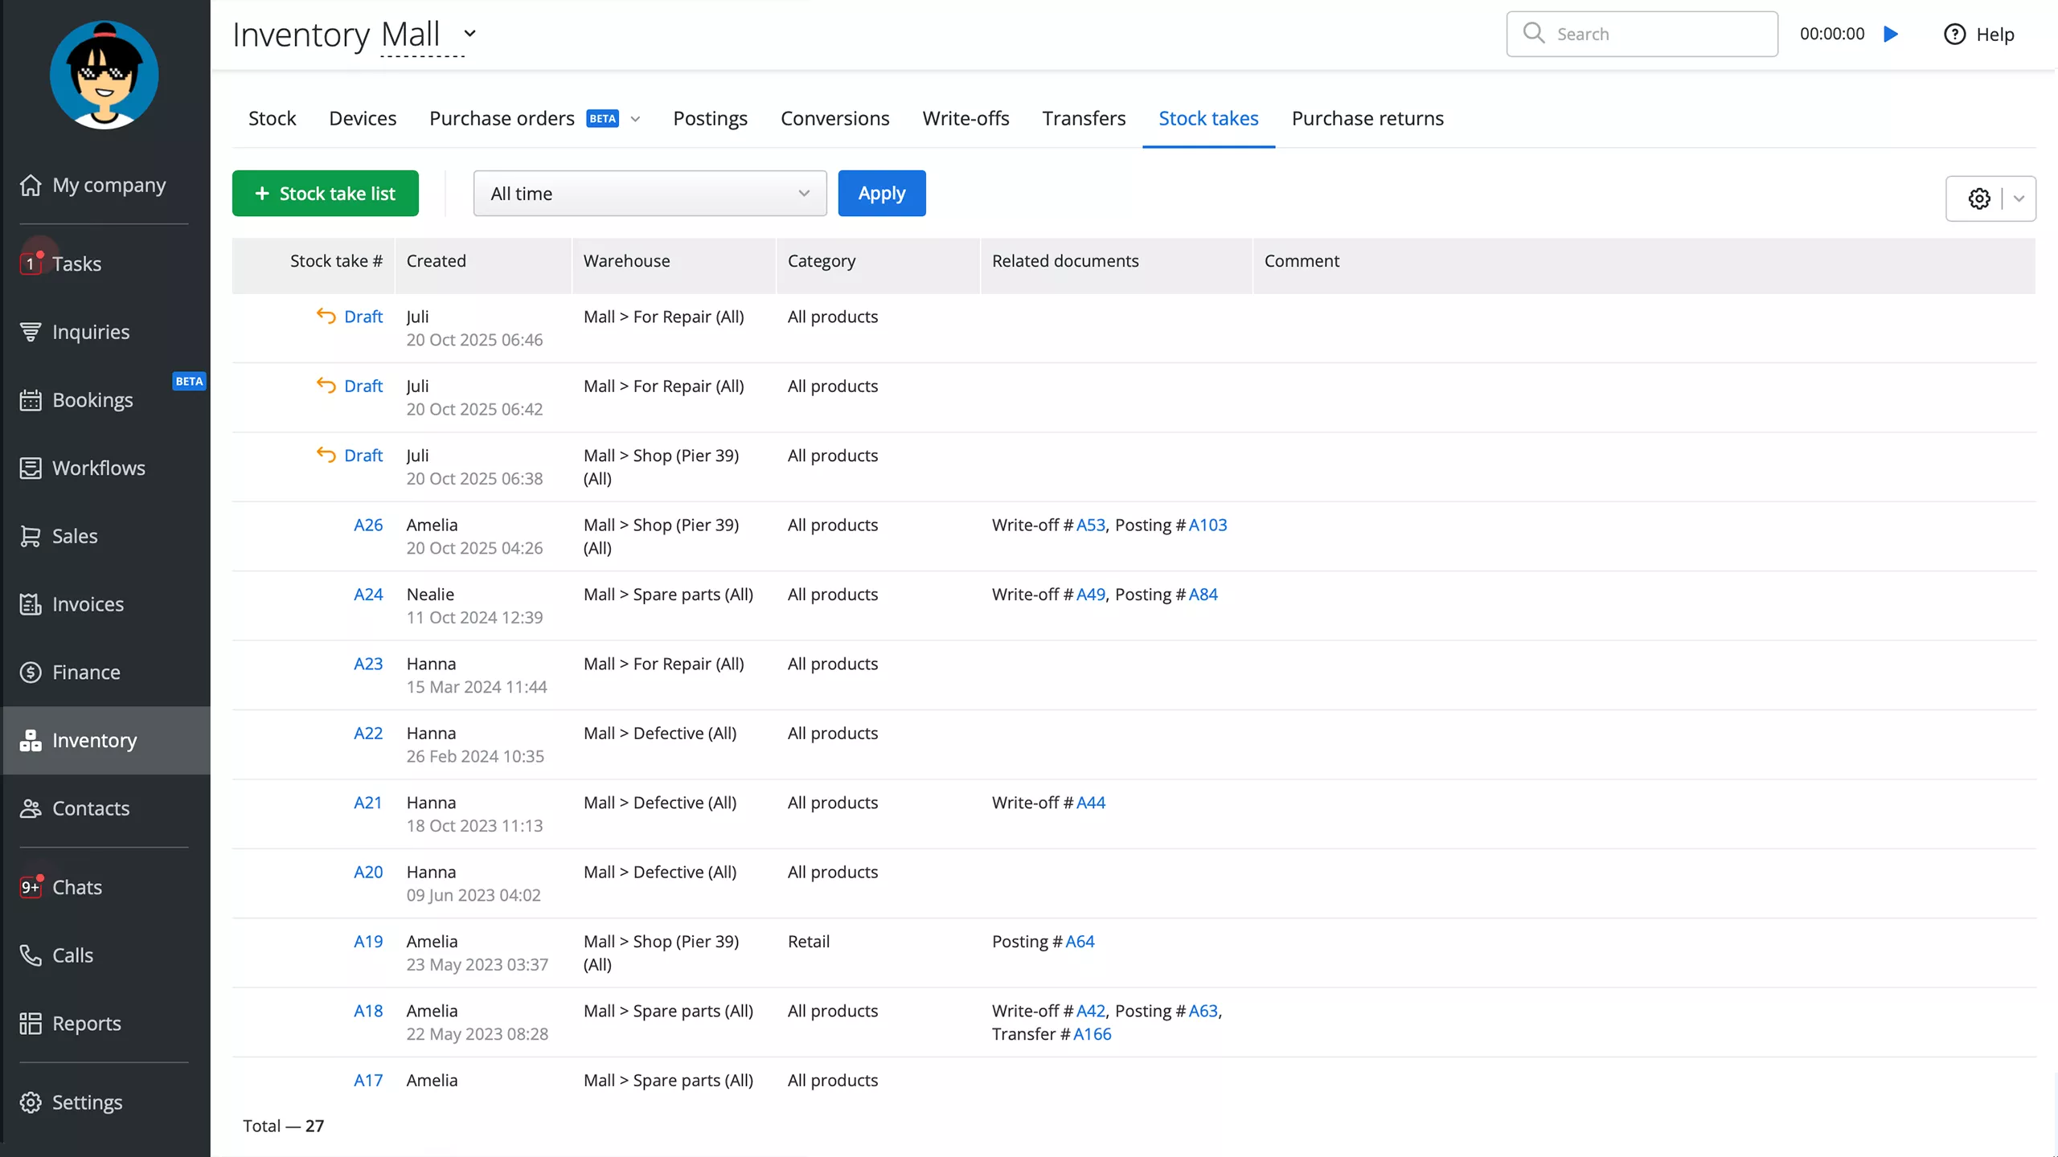Click the Bookings calendar icon
This screenshot has width=2058, height=1157.
click(31, 400)
